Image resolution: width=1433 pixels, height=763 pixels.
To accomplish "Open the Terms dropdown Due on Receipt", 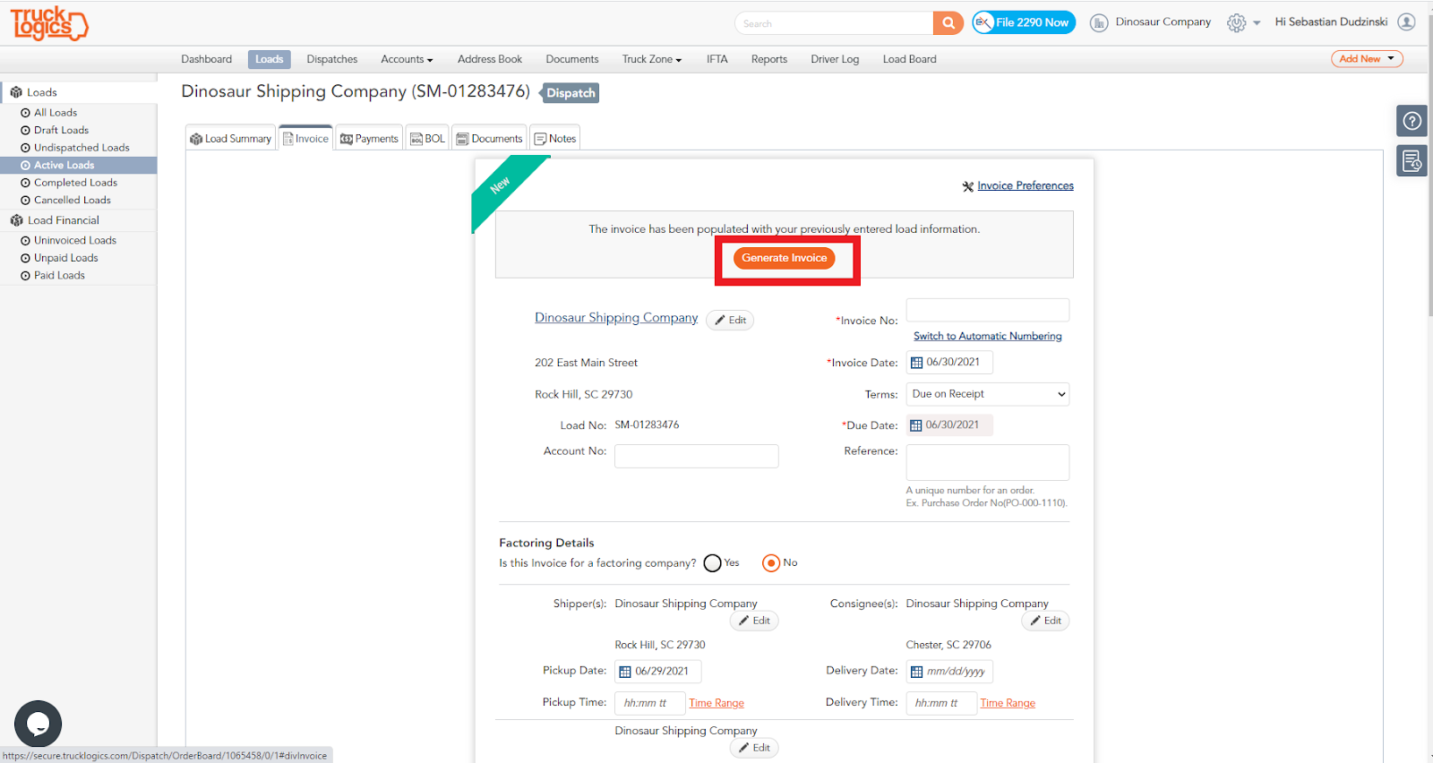I will [988, 394].
